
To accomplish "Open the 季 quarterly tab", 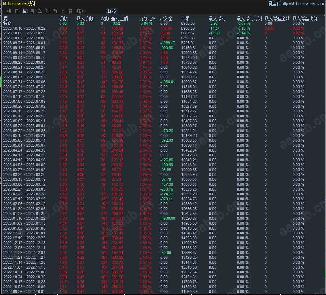I will (40, 11).
